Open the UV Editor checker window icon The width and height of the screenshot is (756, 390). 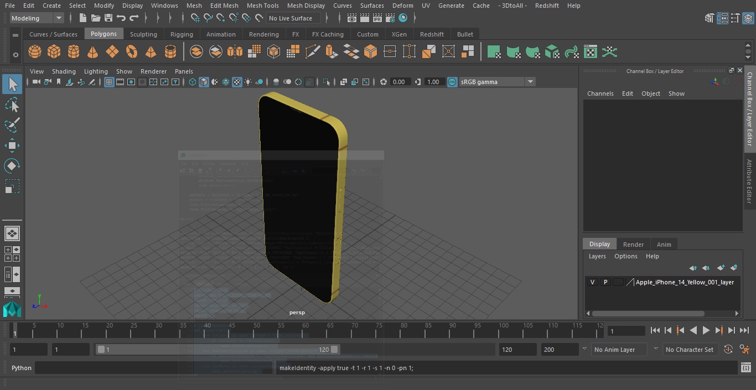pyautogui.click(x=591, y=52)
